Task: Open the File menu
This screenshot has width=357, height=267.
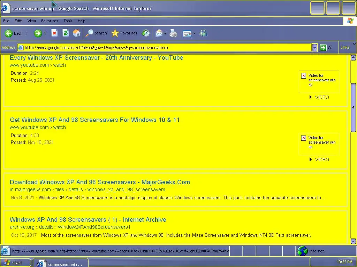Action: 6,21
